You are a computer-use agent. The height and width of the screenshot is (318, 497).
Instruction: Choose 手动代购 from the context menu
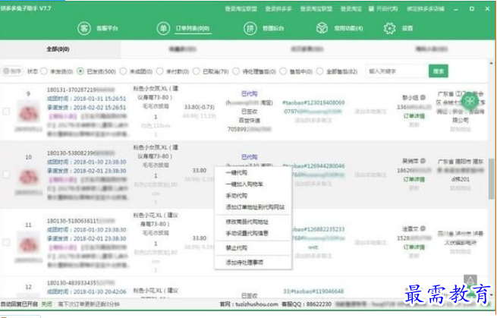[253, 196]
